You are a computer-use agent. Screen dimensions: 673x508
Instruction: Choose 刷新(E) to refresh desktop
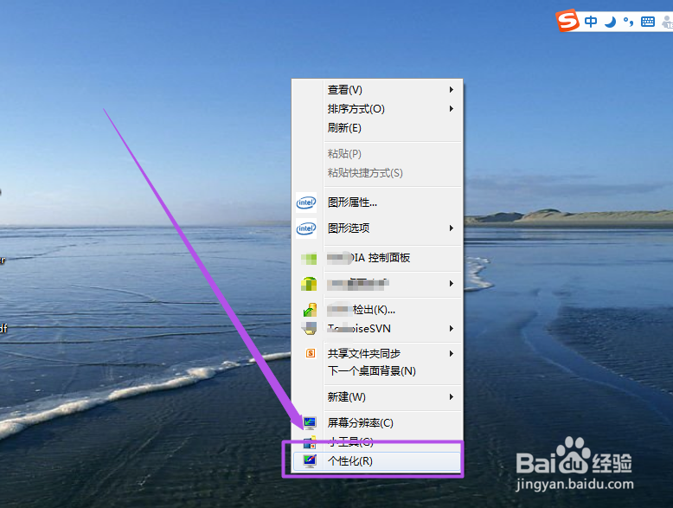[x=377, y=127]
